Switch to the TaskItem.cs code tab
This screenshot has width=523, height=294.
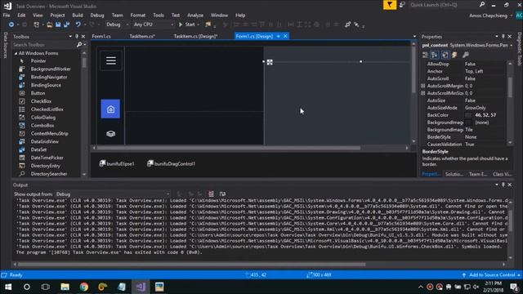click(x=142, y=36)
